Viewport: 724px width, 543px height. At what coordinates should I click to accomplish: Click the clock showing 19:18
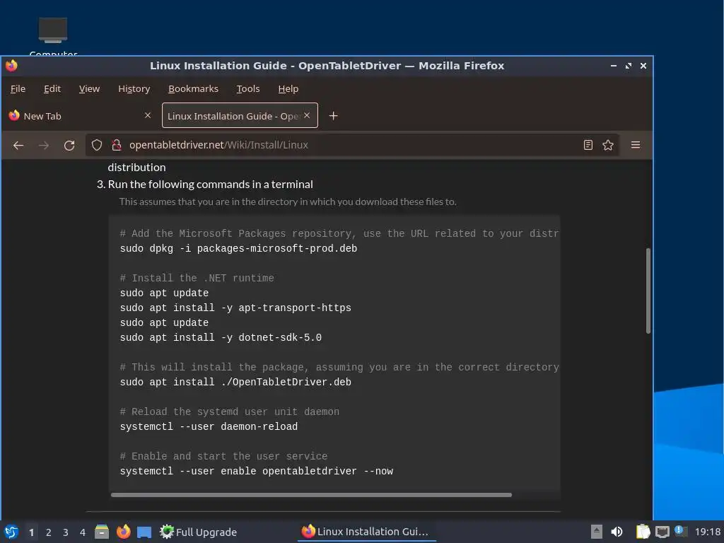pyautogui.click(x=708, y=532)
